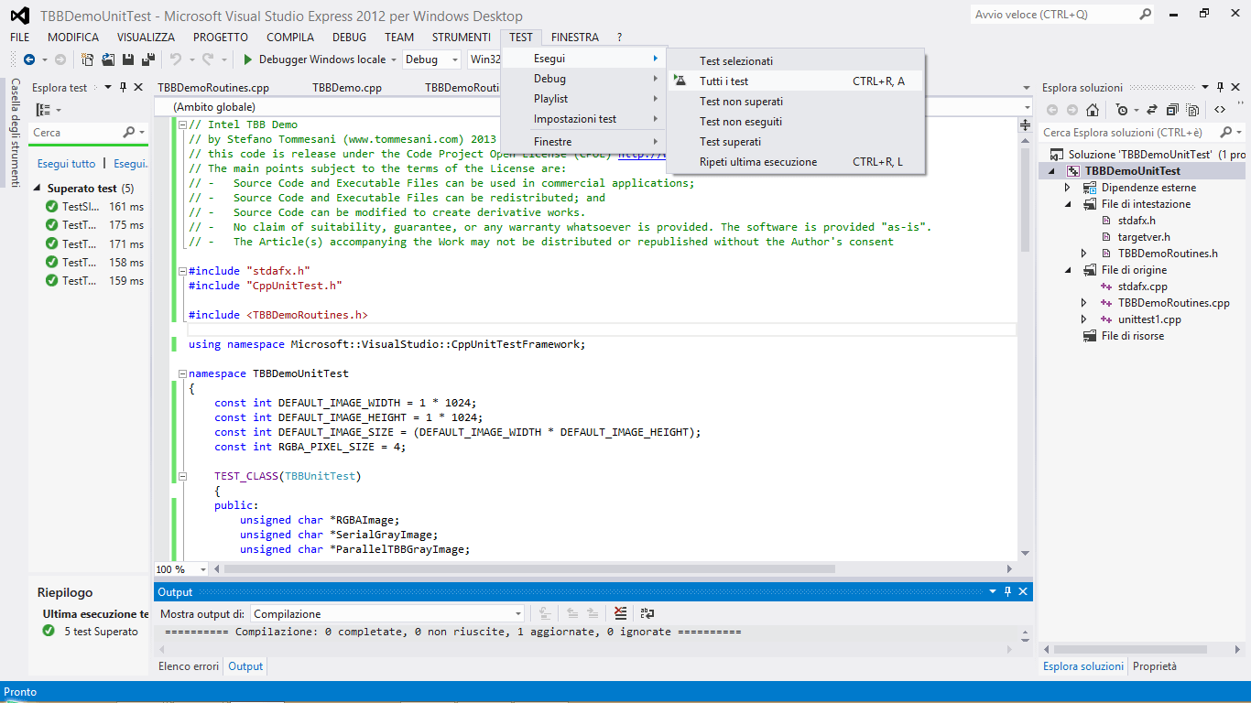Screen dimensions: 1251x703
Task: Collapse the Superato test group
Action: 38,189
